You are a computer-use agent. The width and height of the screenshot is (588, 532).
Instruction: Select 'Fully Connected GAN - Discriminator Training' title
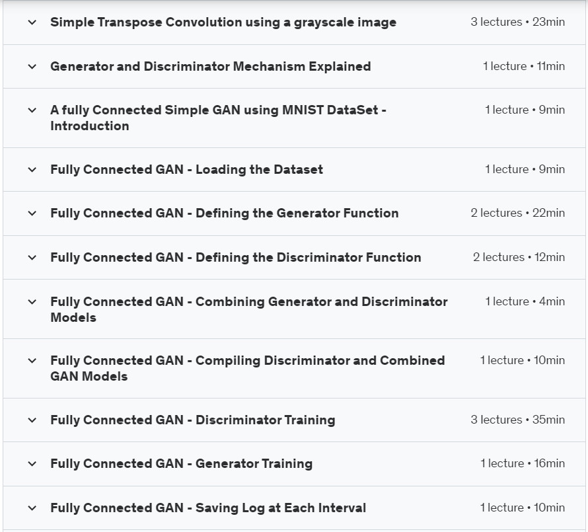[193, 420]
